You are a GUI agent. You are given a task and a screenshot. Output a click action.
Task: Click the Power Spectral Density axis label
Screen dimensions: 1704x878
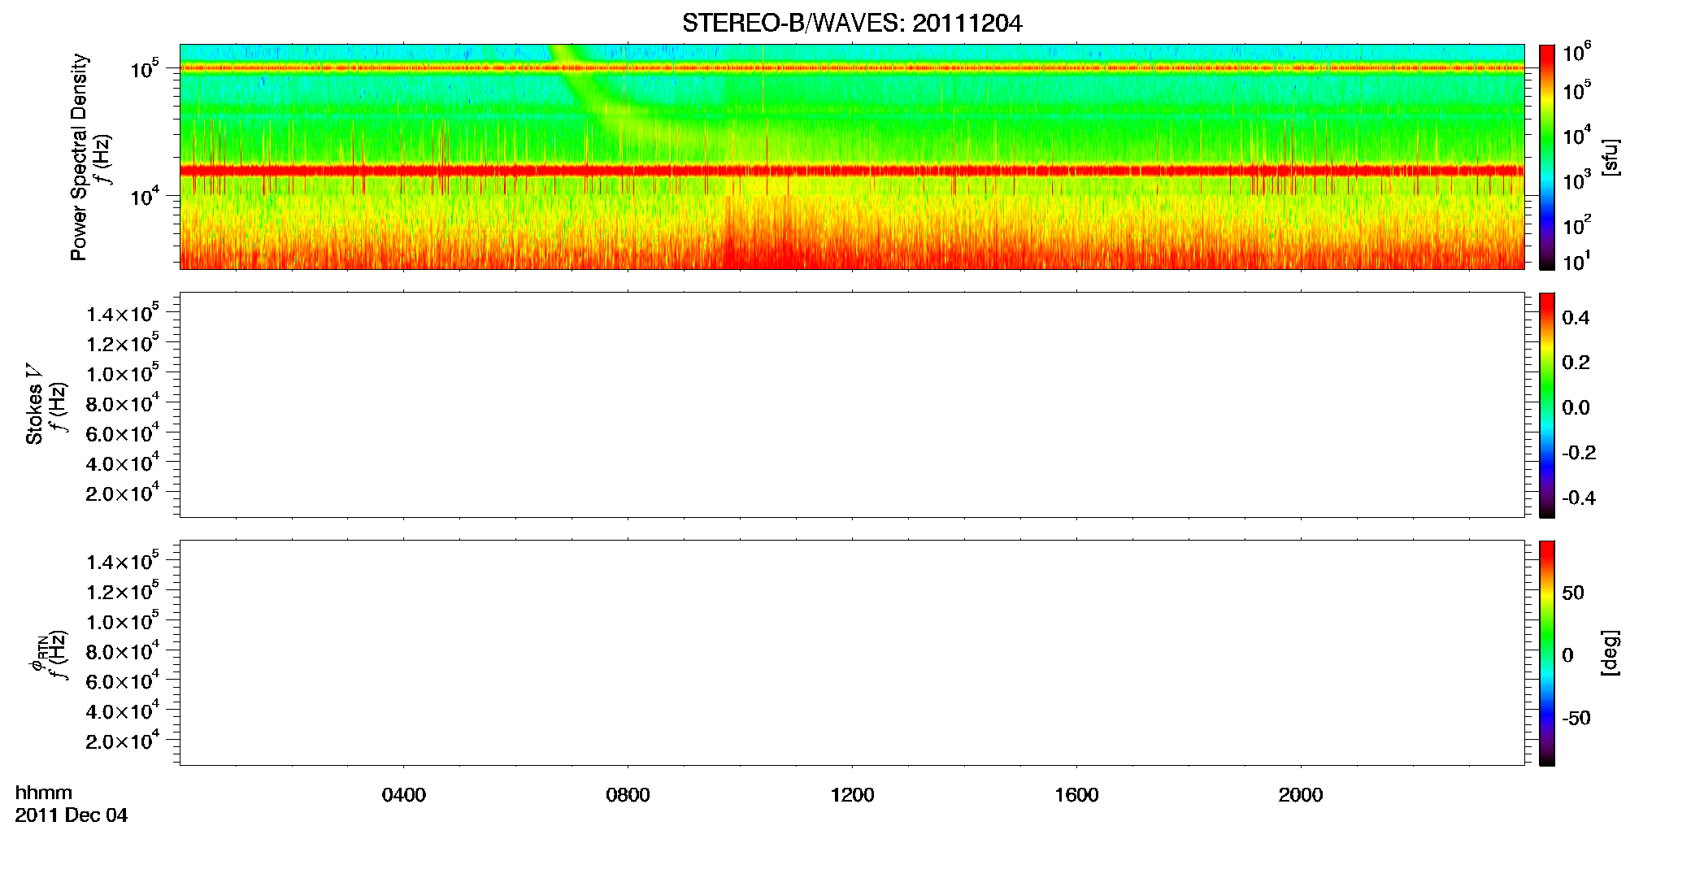click(78, 157)
